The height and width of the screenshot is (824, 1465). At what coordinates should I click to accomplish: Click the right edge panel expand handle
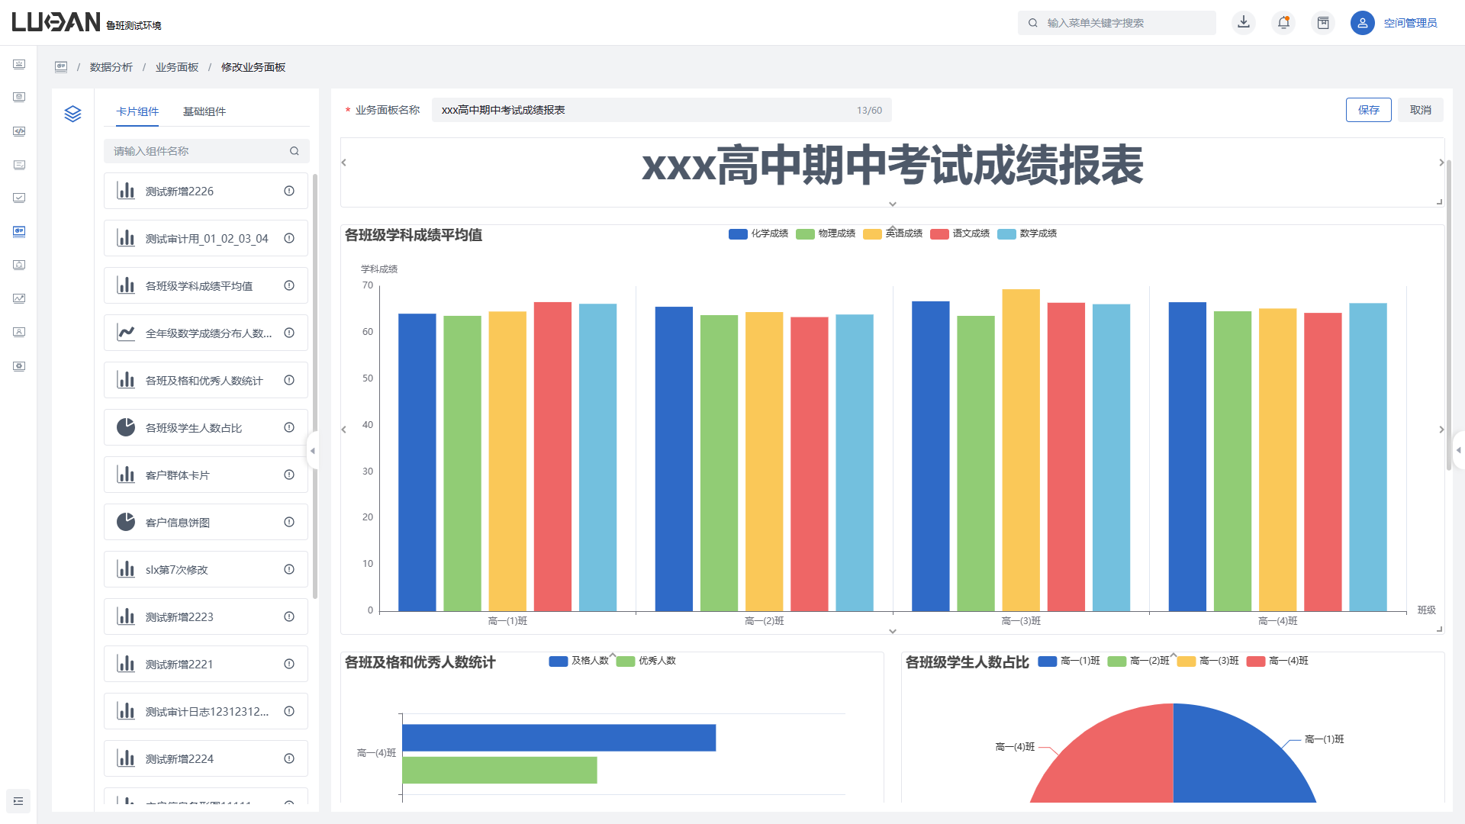[1458, 450]
